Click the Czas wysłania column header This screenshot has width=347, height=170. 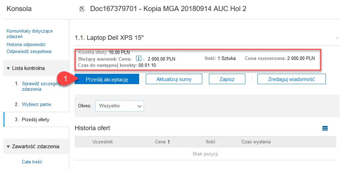coord(256,142)
